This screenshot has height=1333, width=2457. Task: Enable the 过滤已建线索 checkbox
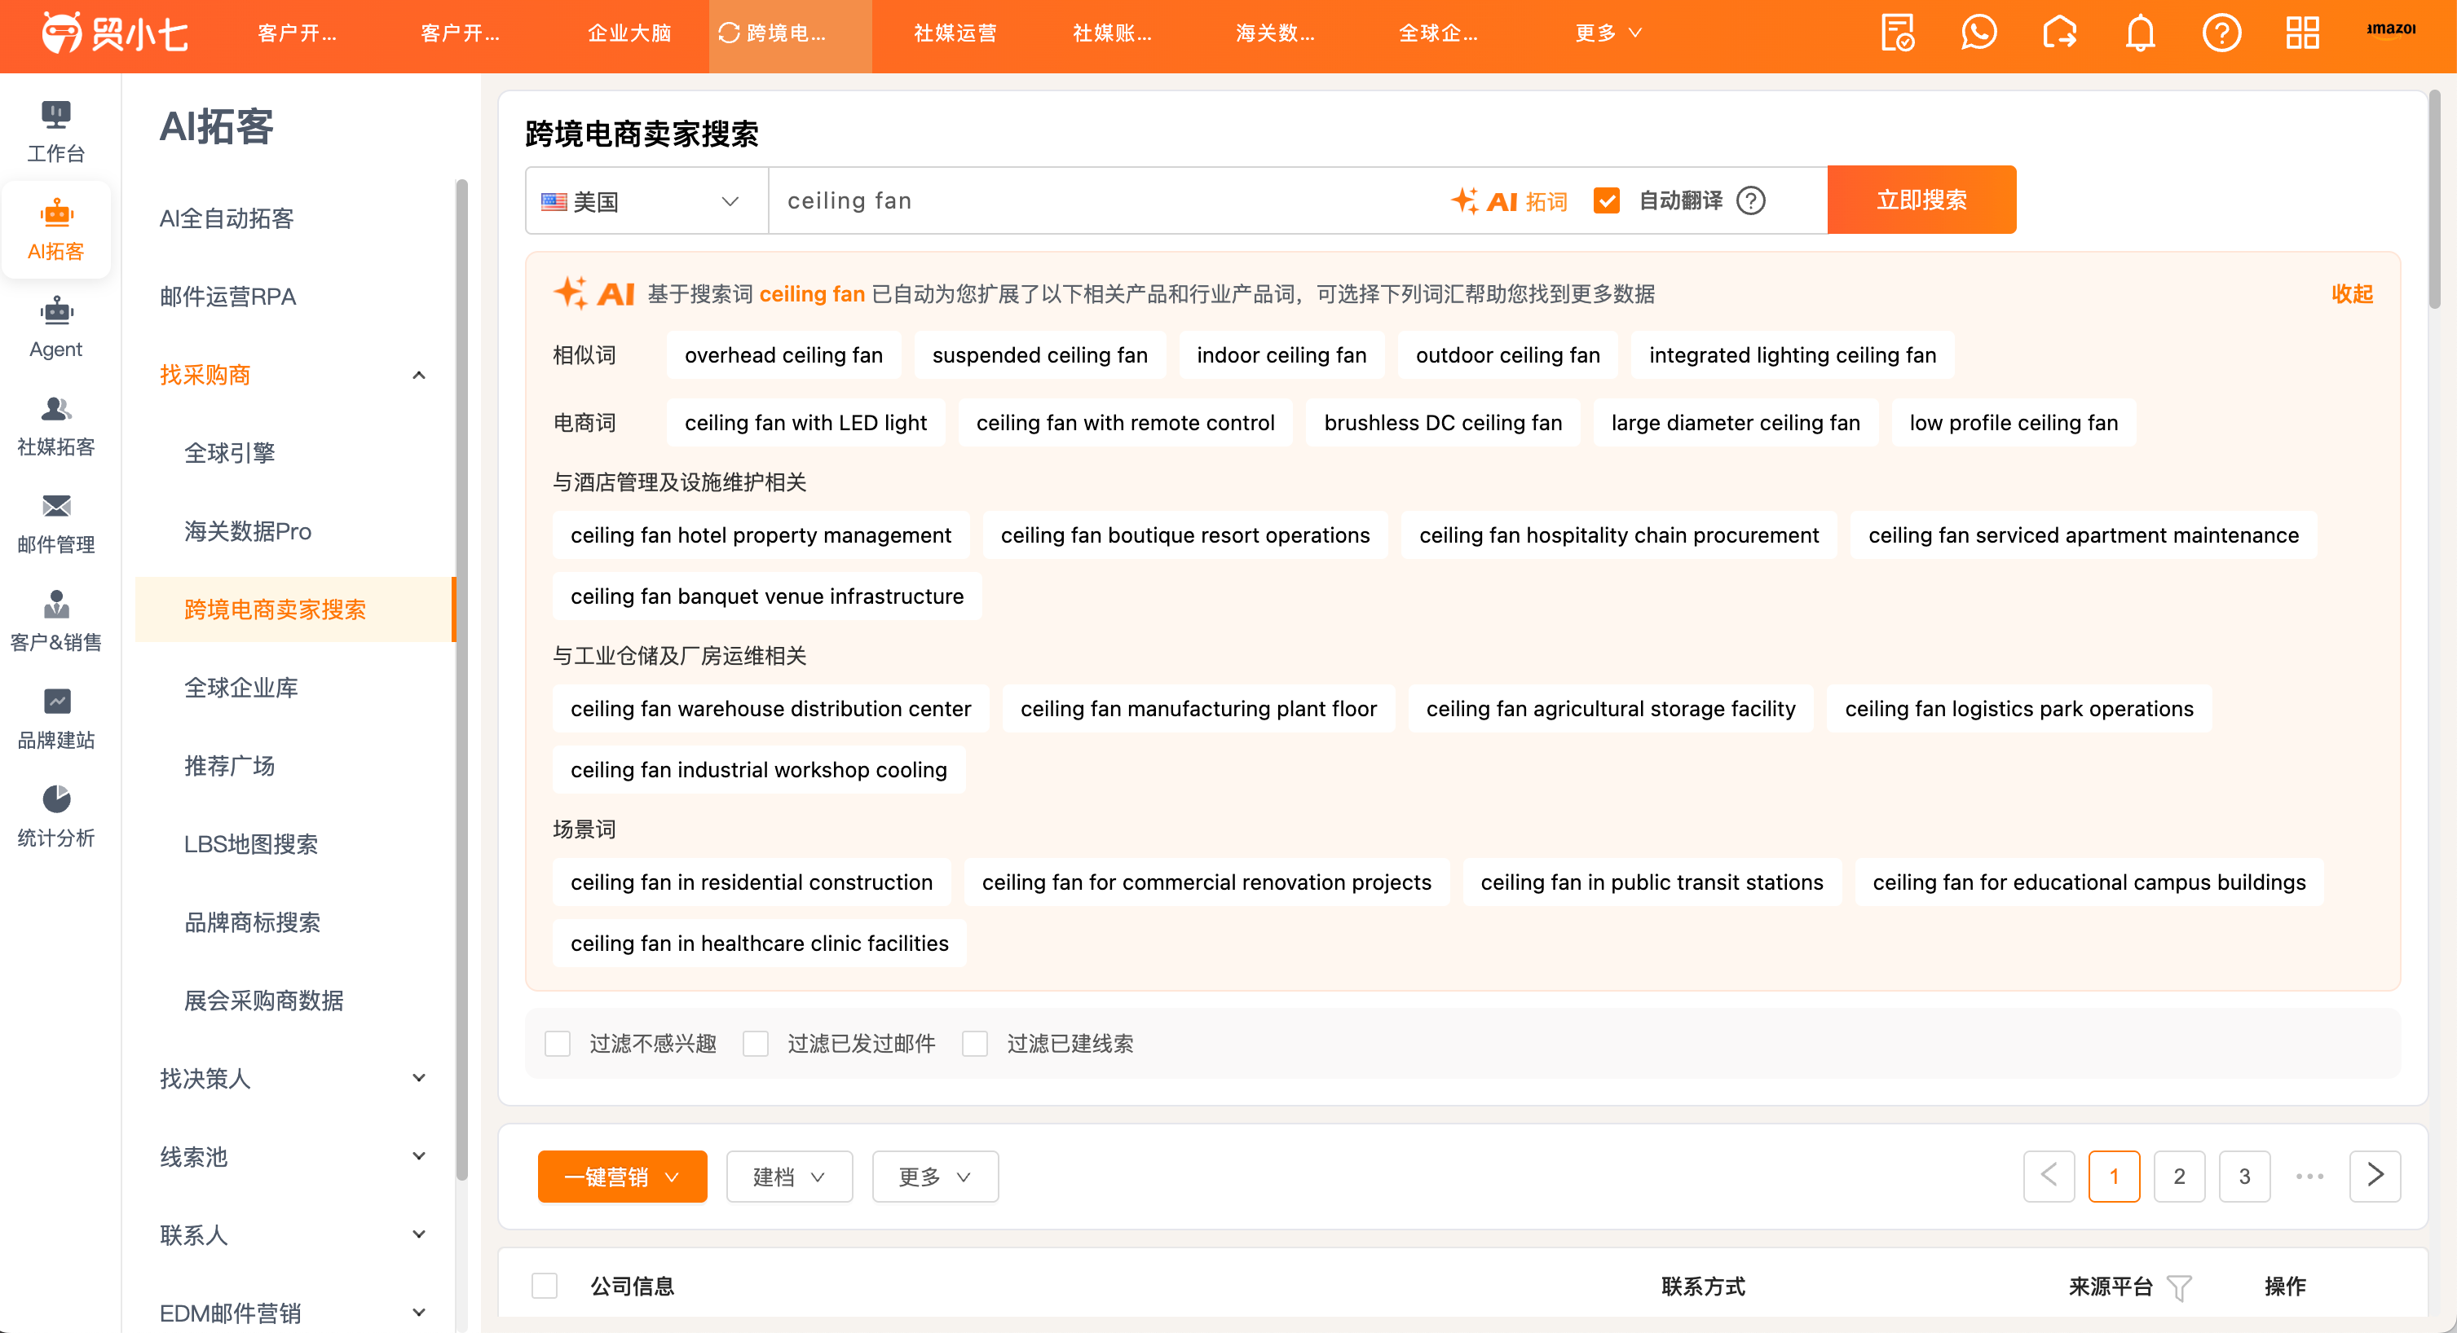975,1044
